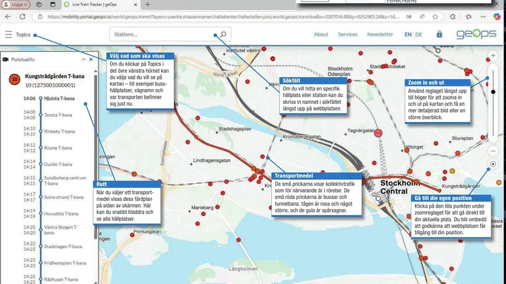Viewport: 506px width, 284px height.
Task: Open the Topics hamburger menu
Action: (8, 34)
